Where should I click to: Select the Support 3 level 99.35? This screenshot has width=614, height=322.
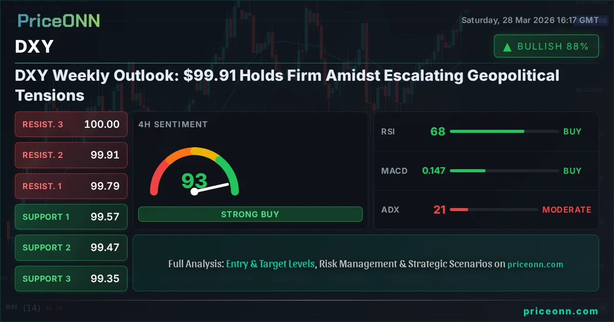71,279
